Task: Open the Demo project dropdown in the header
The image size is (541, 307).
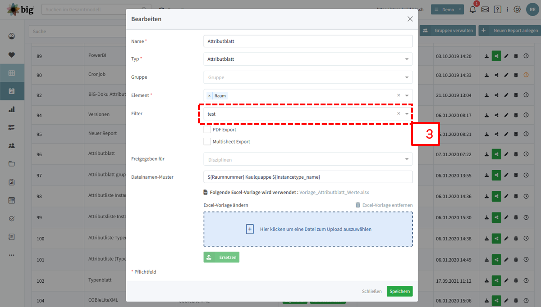Action: (447, 9)
